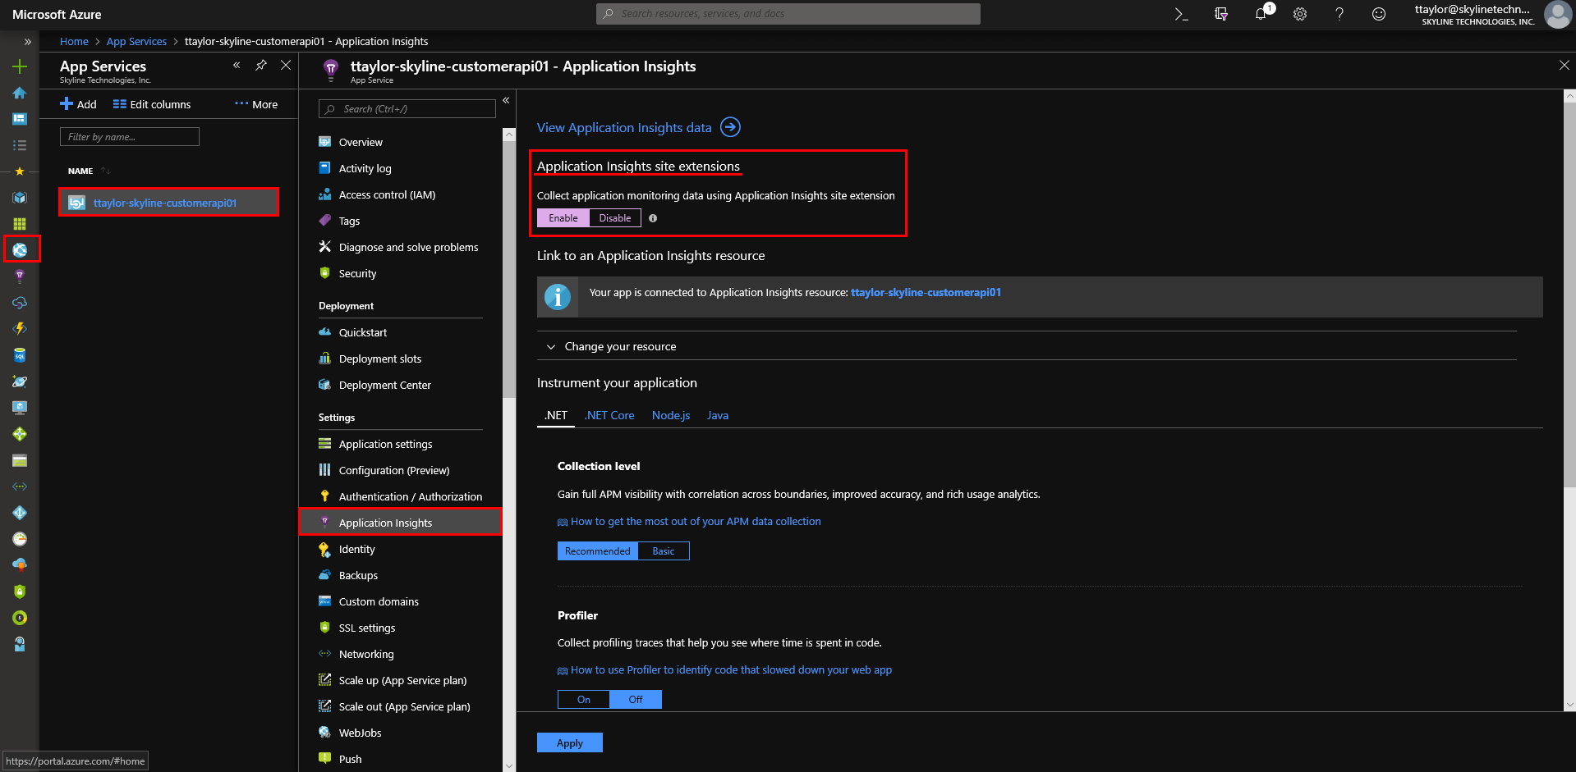The height and width of the screenshot is (772, 1576).
Task: Click resource menu Search (Ctrl+/) box
Action: pyautogui.click(x=407, y=108)
